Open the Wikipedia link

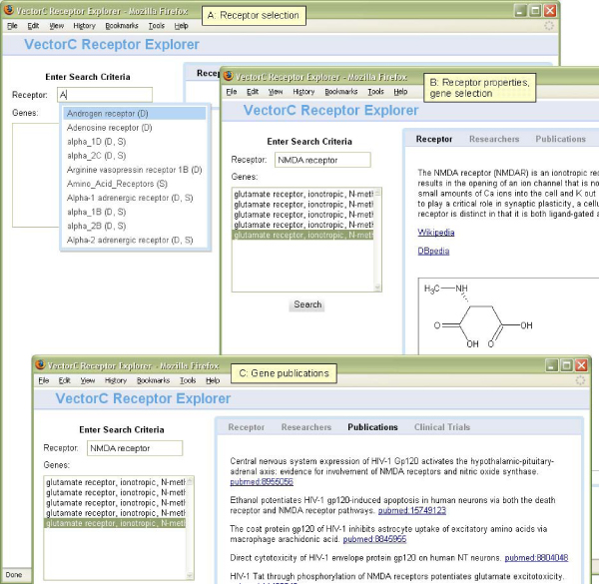point(436,233)
